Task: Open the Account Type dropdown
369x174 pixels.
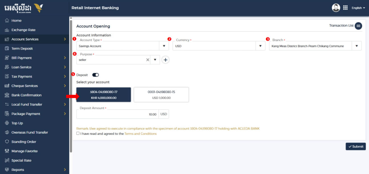Action: click(164, 46)
